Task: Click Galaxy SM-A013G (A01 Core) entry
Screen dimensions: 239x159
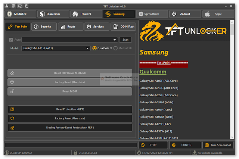Action: click(x=159, y=88)
